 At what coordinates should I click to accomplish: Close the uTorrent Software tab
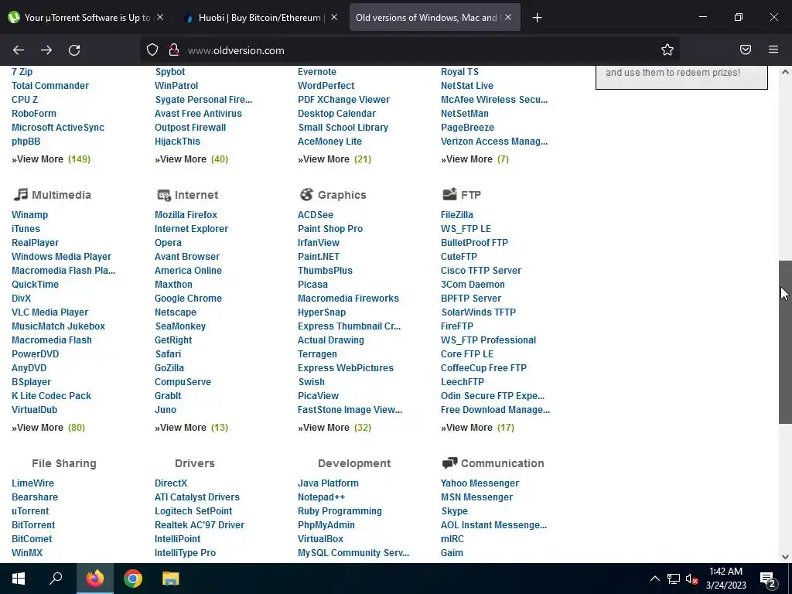click(x=160, y=17)
